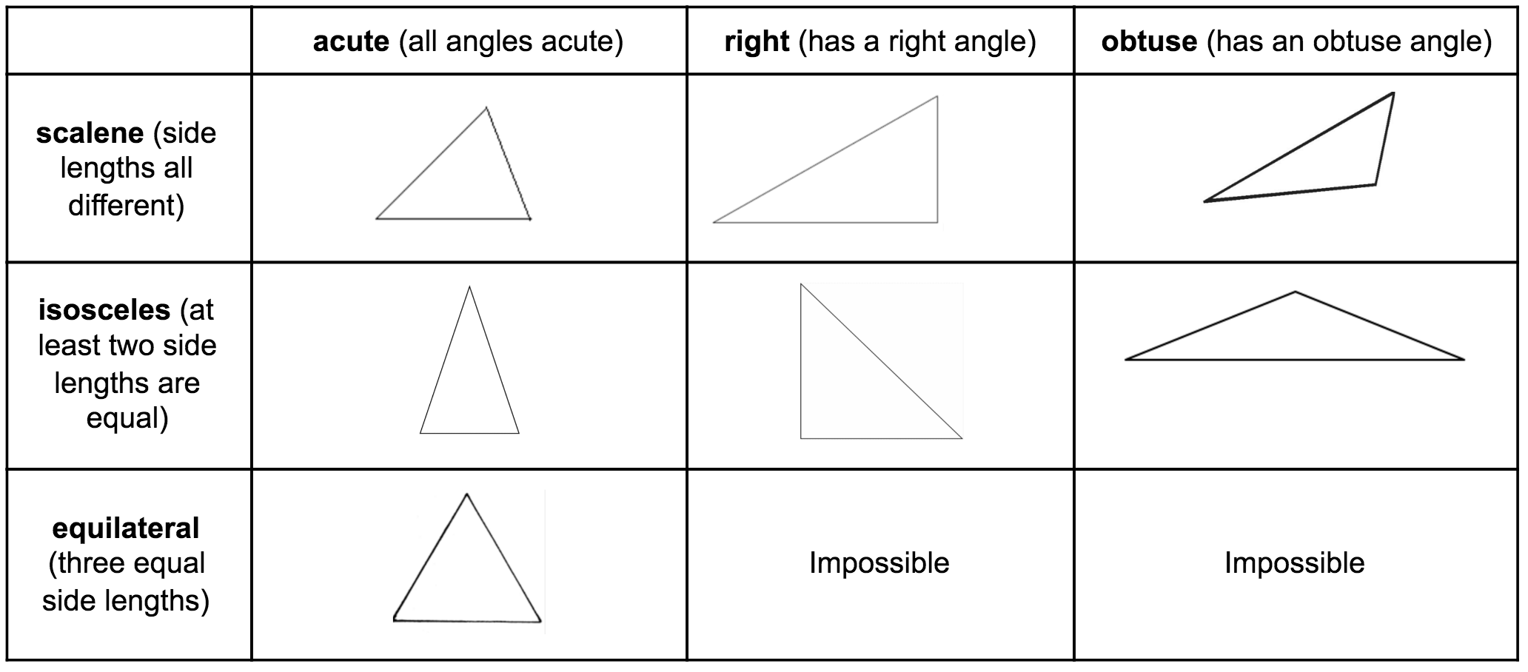The image size is (1528, 672).
Task: Click the bold word "acute" in header
Action: [x=351, y=41]
